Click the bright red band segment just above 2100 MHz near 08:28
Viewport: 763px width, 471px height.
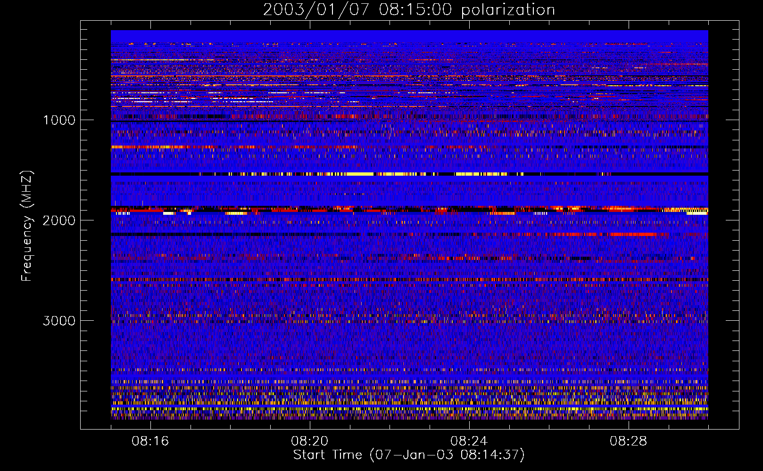(x=632, y=234)
